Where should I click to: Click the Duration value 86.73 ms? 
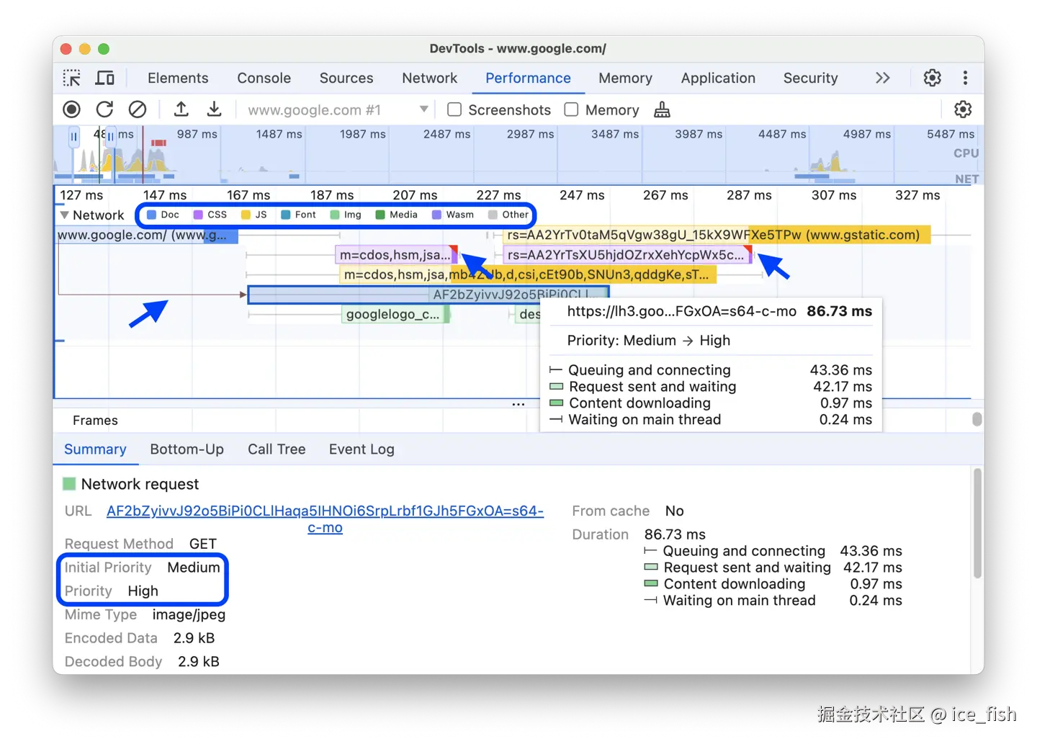coord(675,534)
